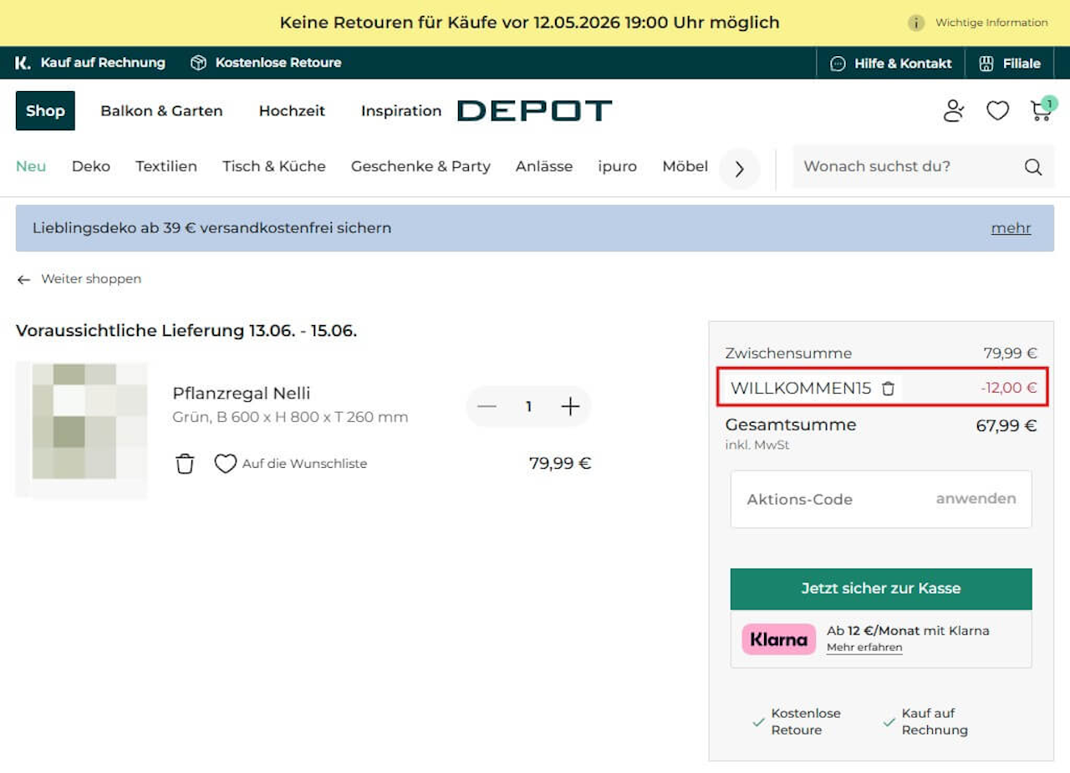Click the info icon beside Wichtige Information

pos(916,23)
